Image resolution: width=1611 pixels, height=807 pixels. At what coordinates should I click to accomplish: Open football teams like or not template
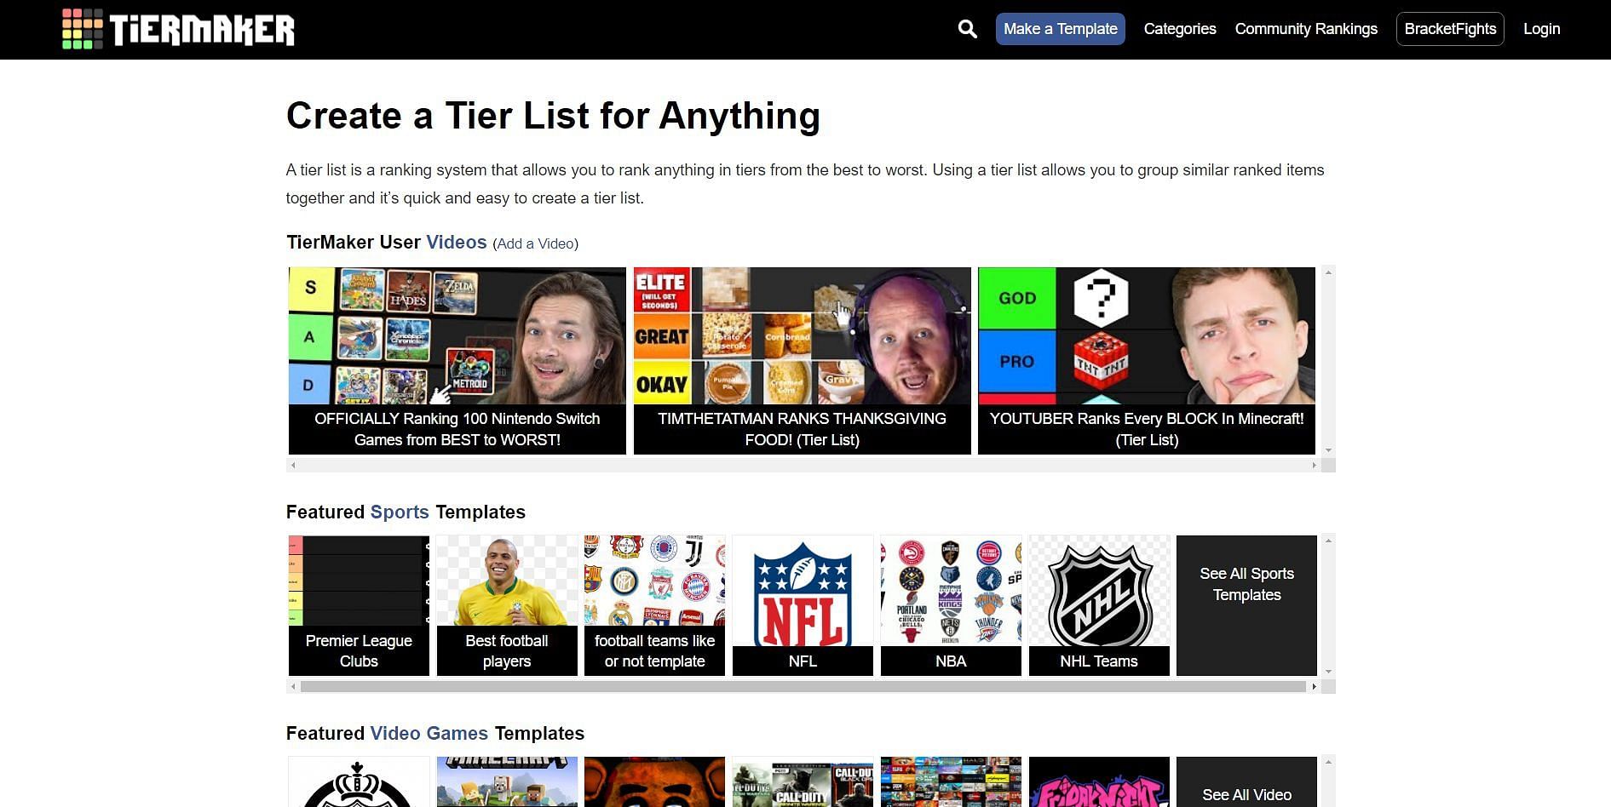[654, 605]
